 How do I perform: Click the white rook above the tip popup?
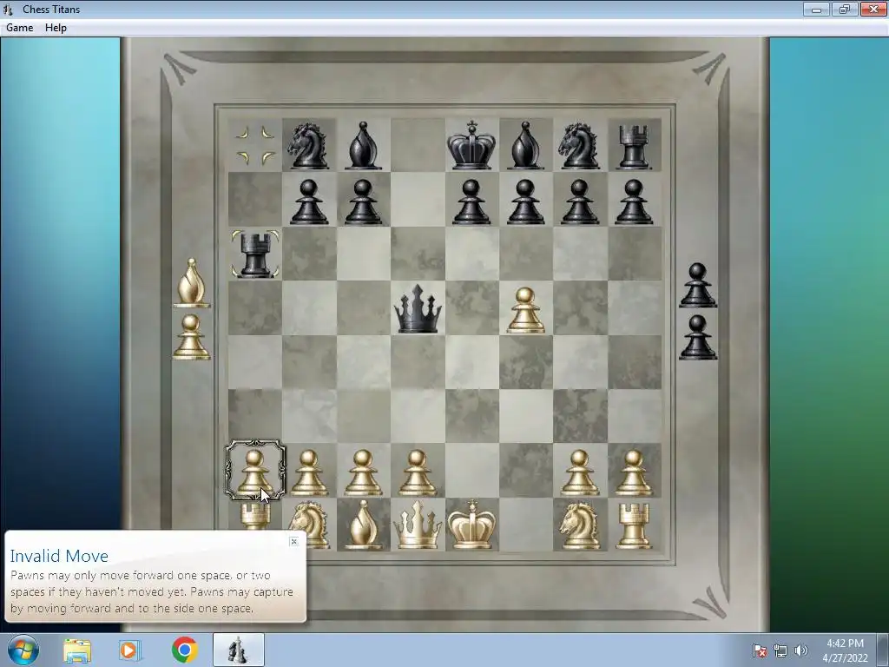click(x=254, y=516)
